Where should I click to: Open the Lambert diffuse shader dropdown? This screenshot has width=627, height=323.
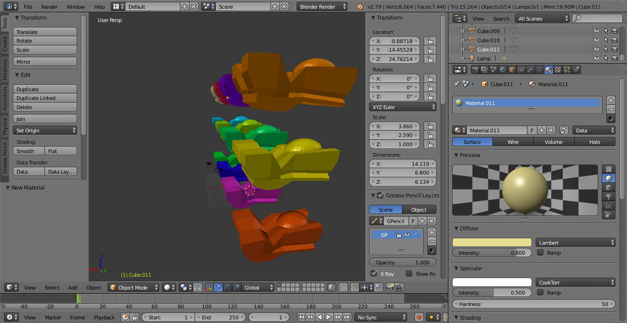click(575, 243)
